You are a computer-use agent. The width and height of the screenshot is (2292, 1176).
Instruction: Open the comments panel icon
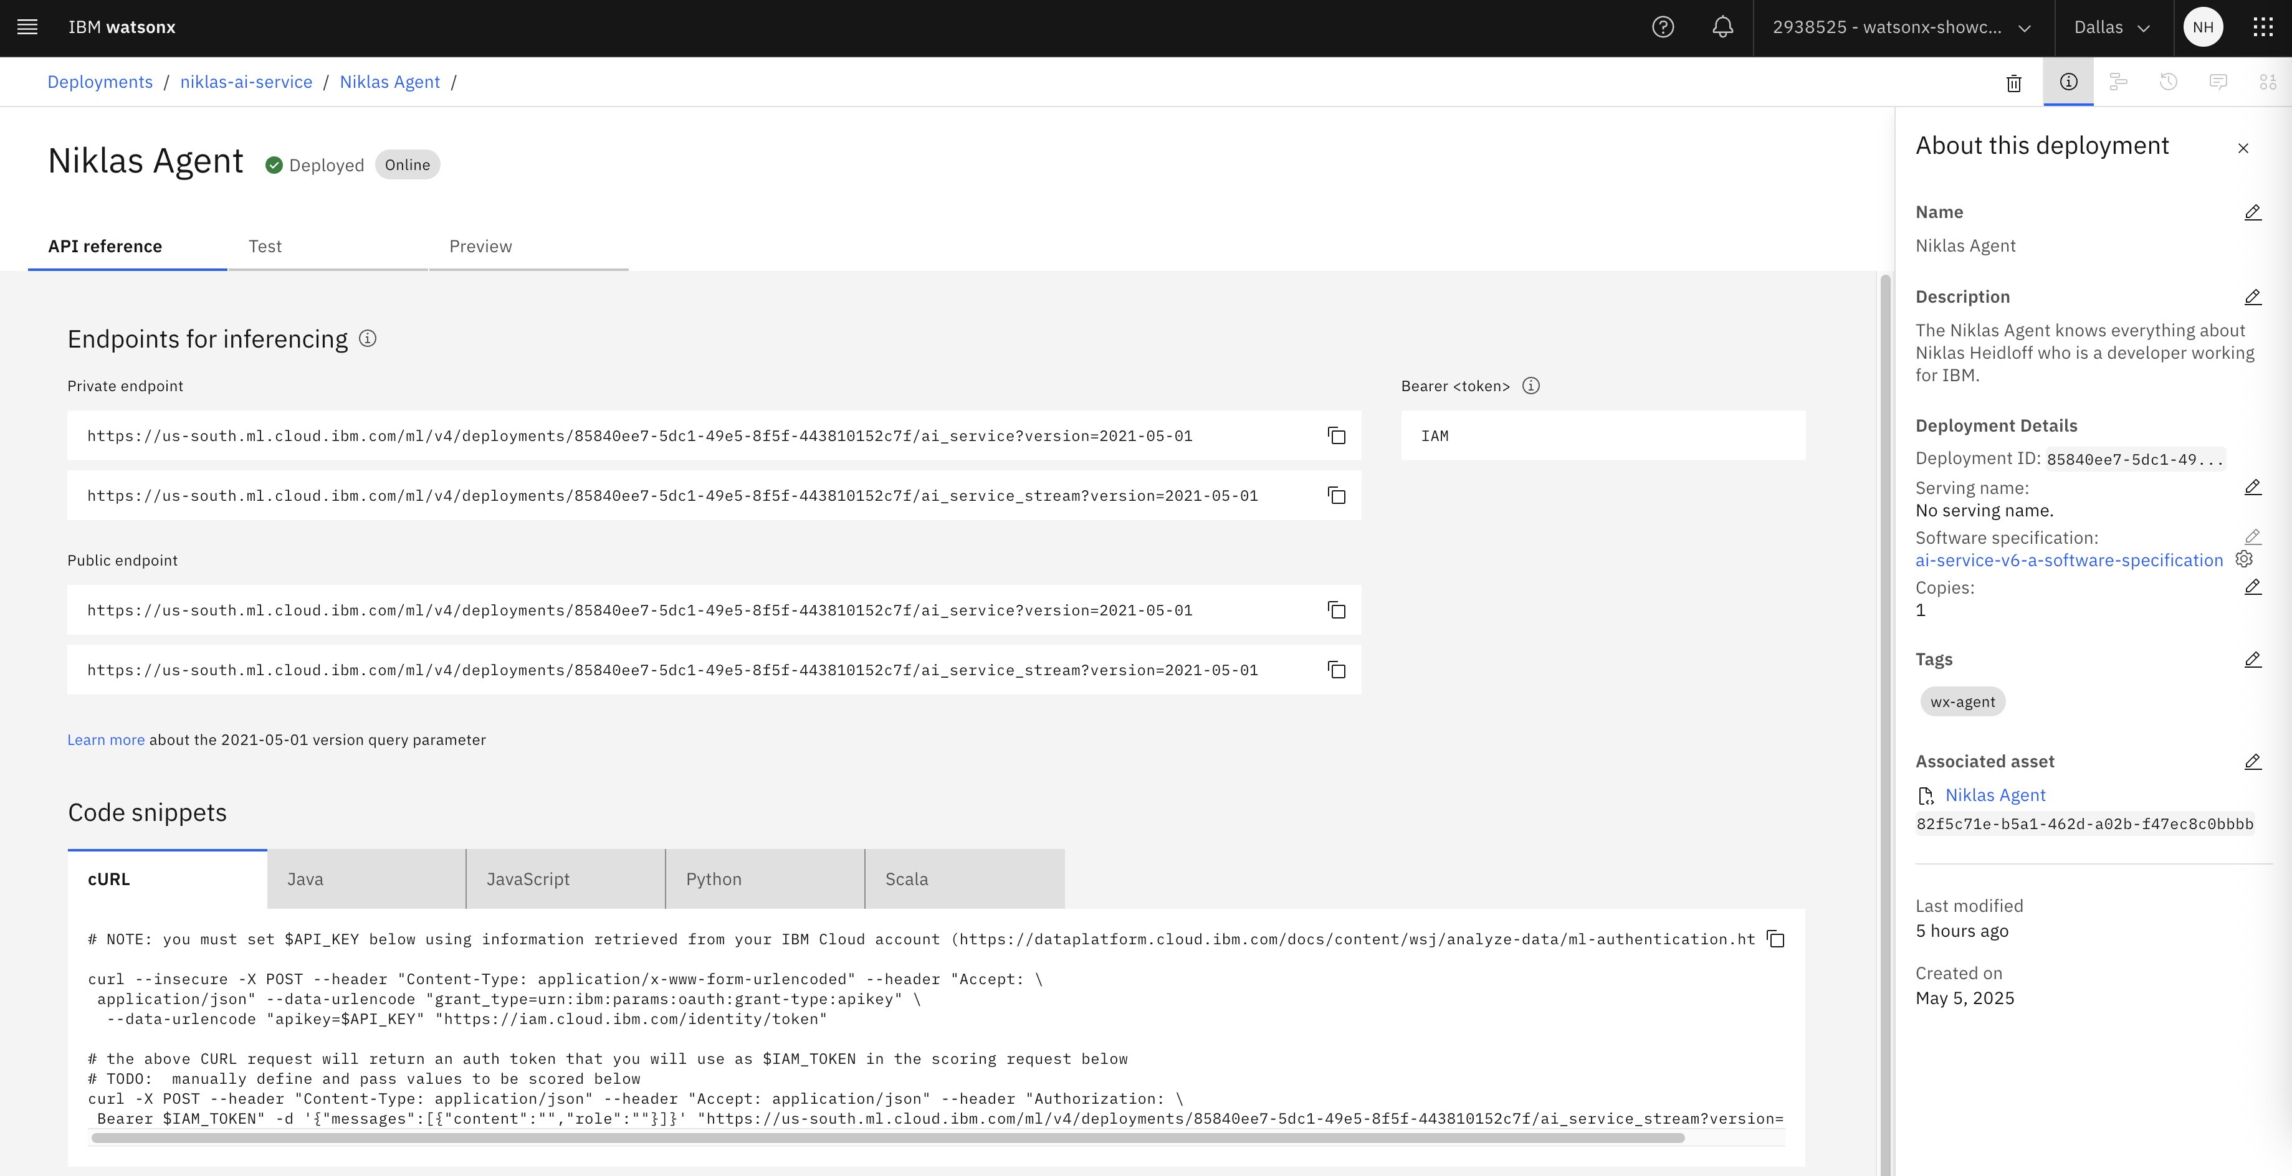2217,82
